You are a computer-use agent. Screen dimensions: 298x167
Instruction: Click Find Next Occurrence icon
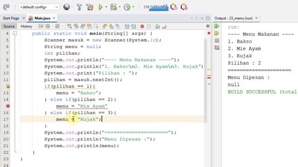(83, 26)
